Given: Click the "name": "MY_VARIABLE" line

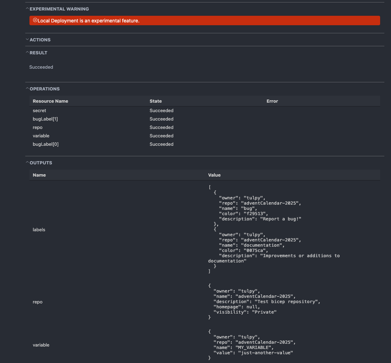Looking at the screenshot, I should (x=243, y=348).
